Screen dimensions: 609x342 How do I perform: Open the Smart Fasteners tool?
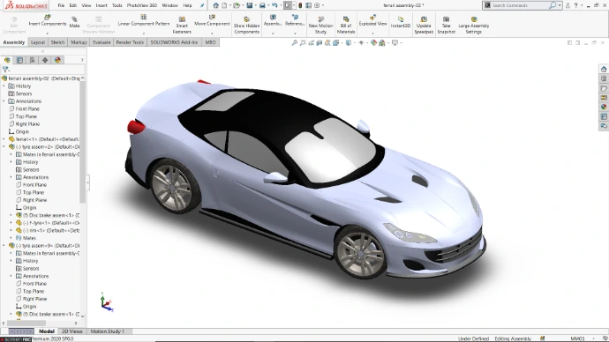[182, 26]
